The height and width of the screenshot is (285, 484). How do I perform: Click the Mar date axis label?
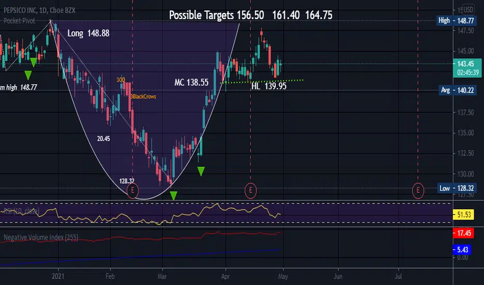(x=163, y=276)
